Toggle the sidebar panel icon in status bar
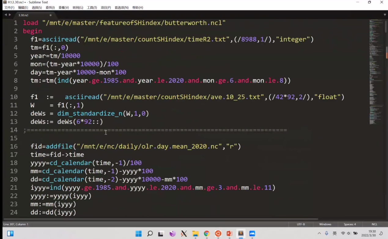Screen dimensions: 388x239 point(10,234)
